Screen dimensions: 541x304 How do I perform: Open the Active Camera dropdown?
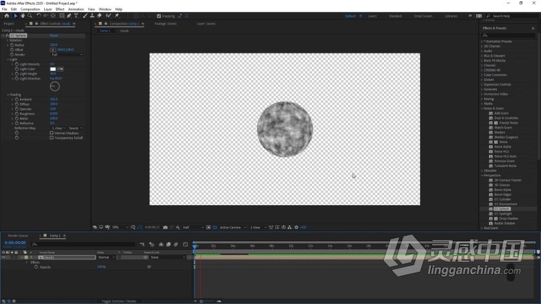(232, 227)
